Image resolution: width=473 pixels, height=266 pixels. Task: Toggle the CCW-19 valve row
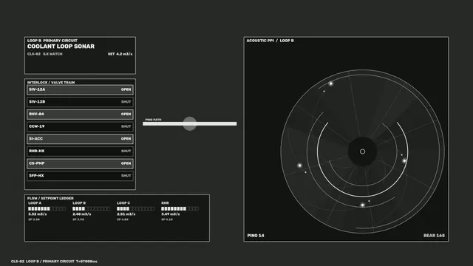click(80, 126)
